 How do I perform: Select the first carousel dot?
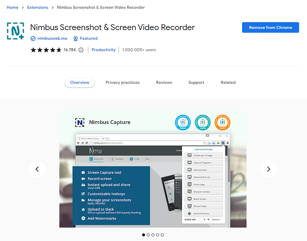coord(143,235)
